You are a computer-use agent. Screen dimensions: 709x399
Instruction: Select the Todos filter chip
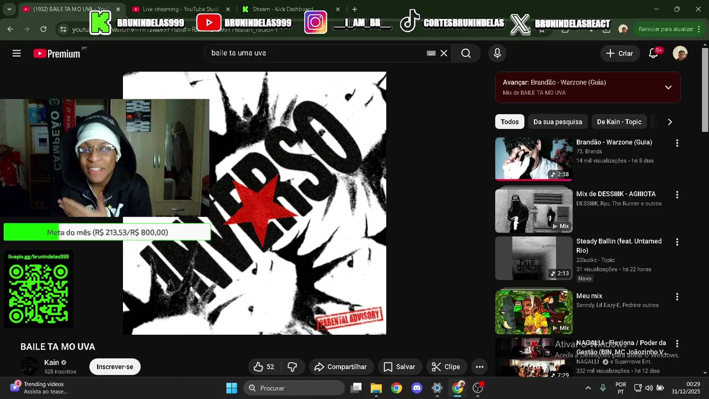point(510,122)
